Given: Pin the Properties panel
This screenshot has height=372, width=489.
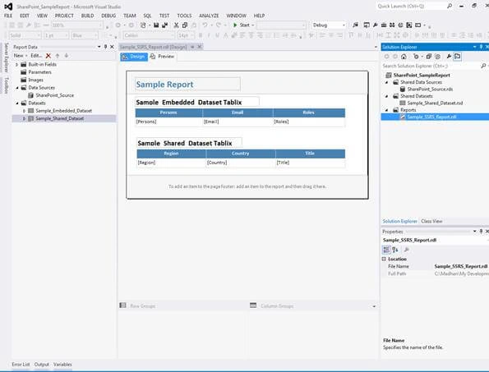Looking at the screenshot, I should [x=481, y=232].
